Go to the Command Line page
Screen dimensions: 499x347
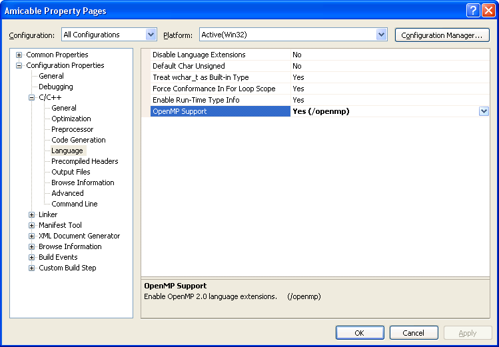click(x=75, y=204)
